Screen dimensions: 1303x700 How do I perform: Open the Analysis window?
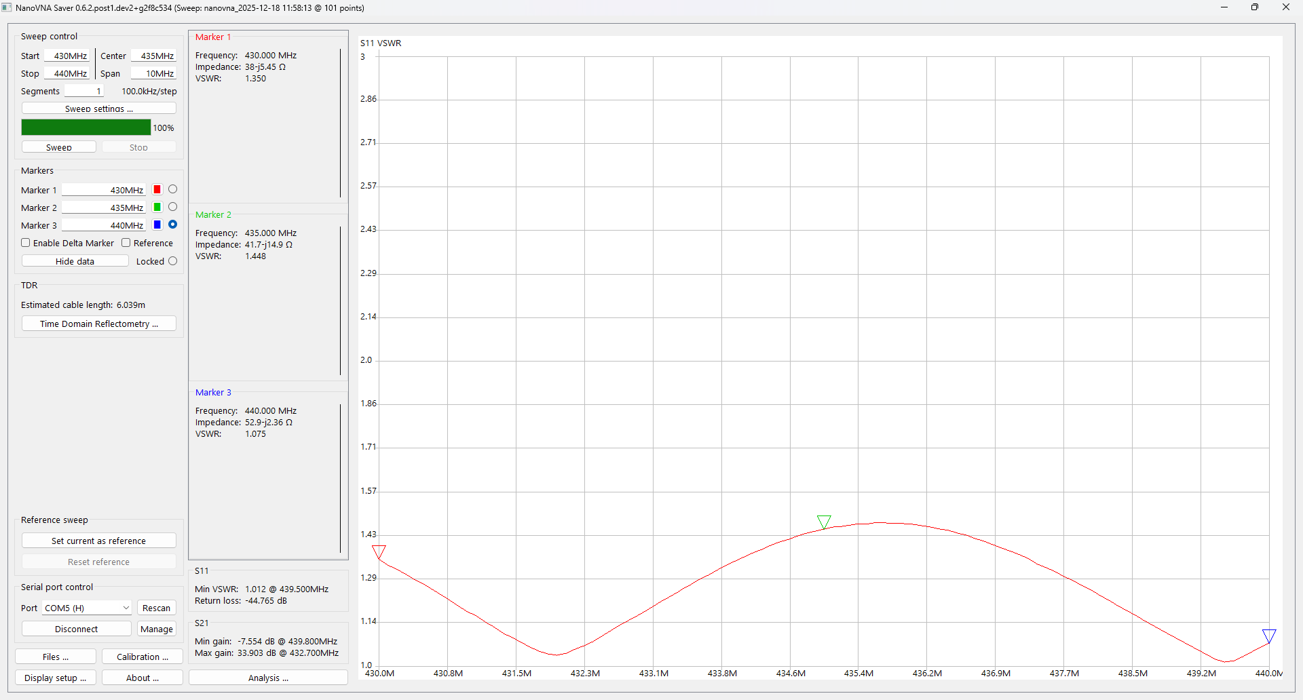coord(268,678)
